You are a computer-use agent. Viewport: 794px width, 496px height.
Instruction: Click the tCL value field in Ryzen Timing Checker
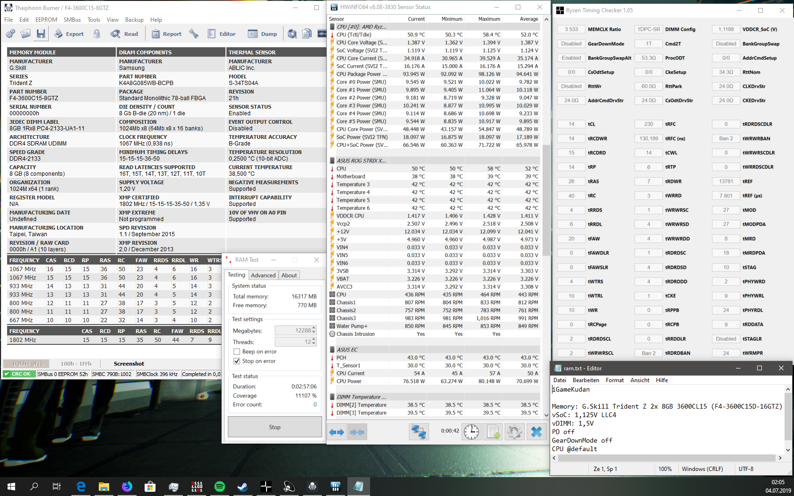pos(571,124)
